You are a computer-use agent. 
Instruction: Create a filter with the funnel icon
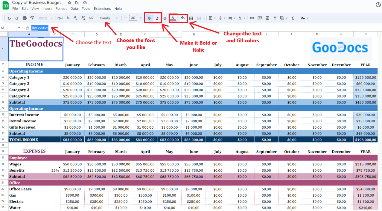tap(275, 18)
